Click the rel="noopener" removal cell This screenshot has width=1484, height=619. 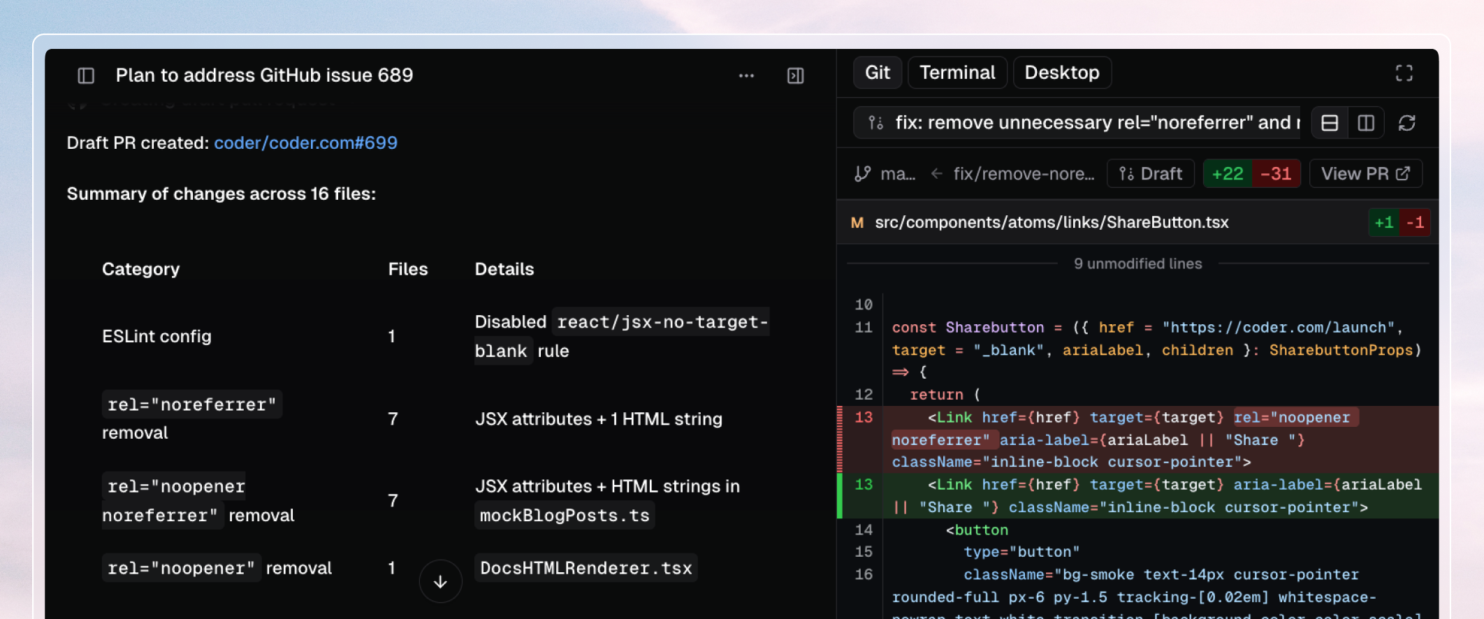(x=217, y=568)
